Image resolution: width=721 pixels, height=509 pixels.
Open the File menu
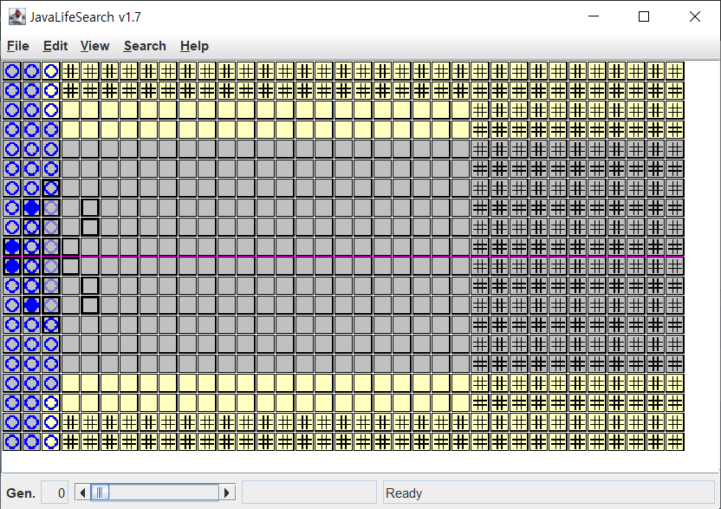pos(18,46)
